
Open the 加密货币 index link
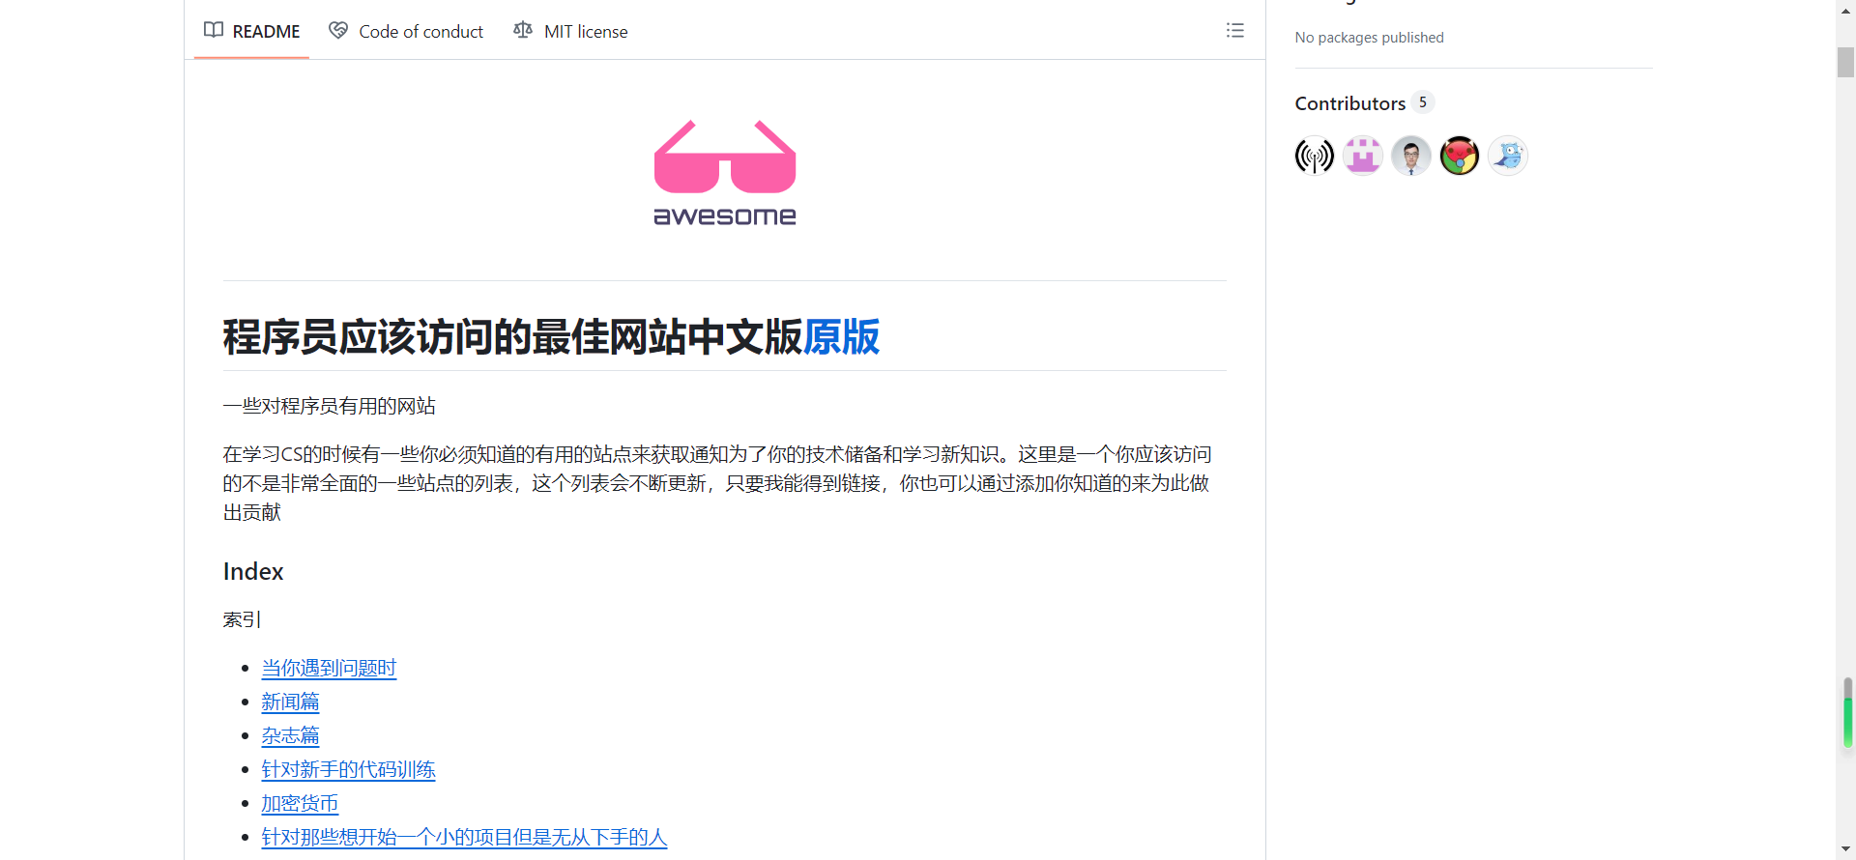300,803
